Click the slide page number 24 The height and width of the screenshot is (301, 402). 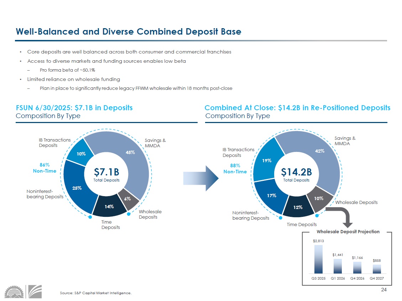coord(383,289)
